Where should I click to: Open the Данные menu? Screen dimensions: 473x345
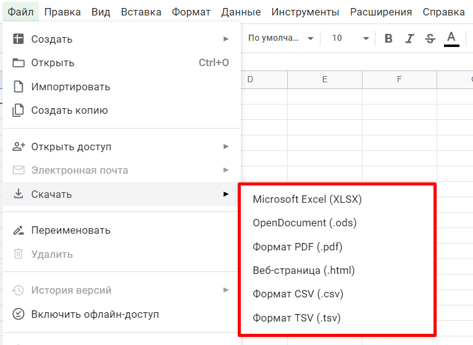point(241,12)
